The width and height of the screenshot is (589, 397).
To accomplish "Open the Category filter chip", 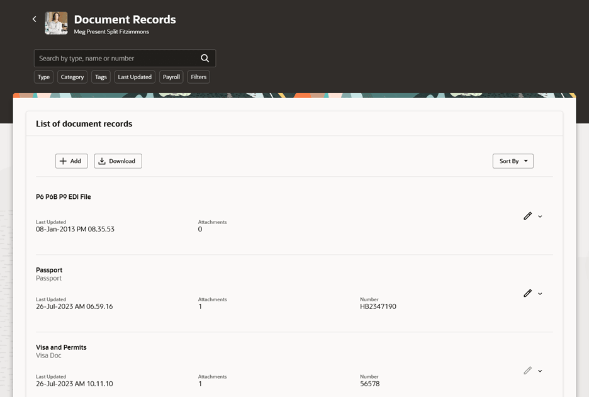I will pos(72,77).
